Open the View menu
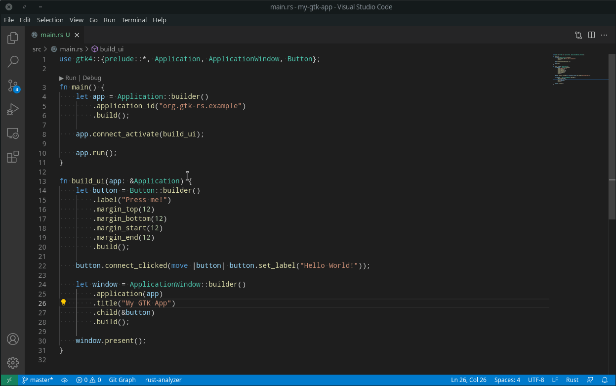The width and height of the screenshot is (616, 386). [x=77, y=20]
